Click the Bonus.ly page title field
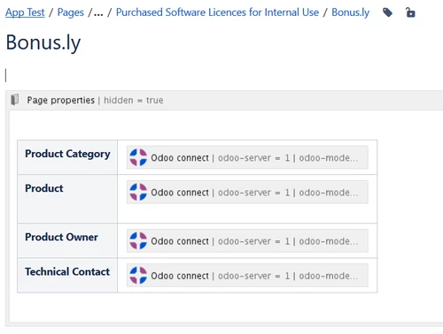The width and height of the screenshot is (443, 334). 43,42
